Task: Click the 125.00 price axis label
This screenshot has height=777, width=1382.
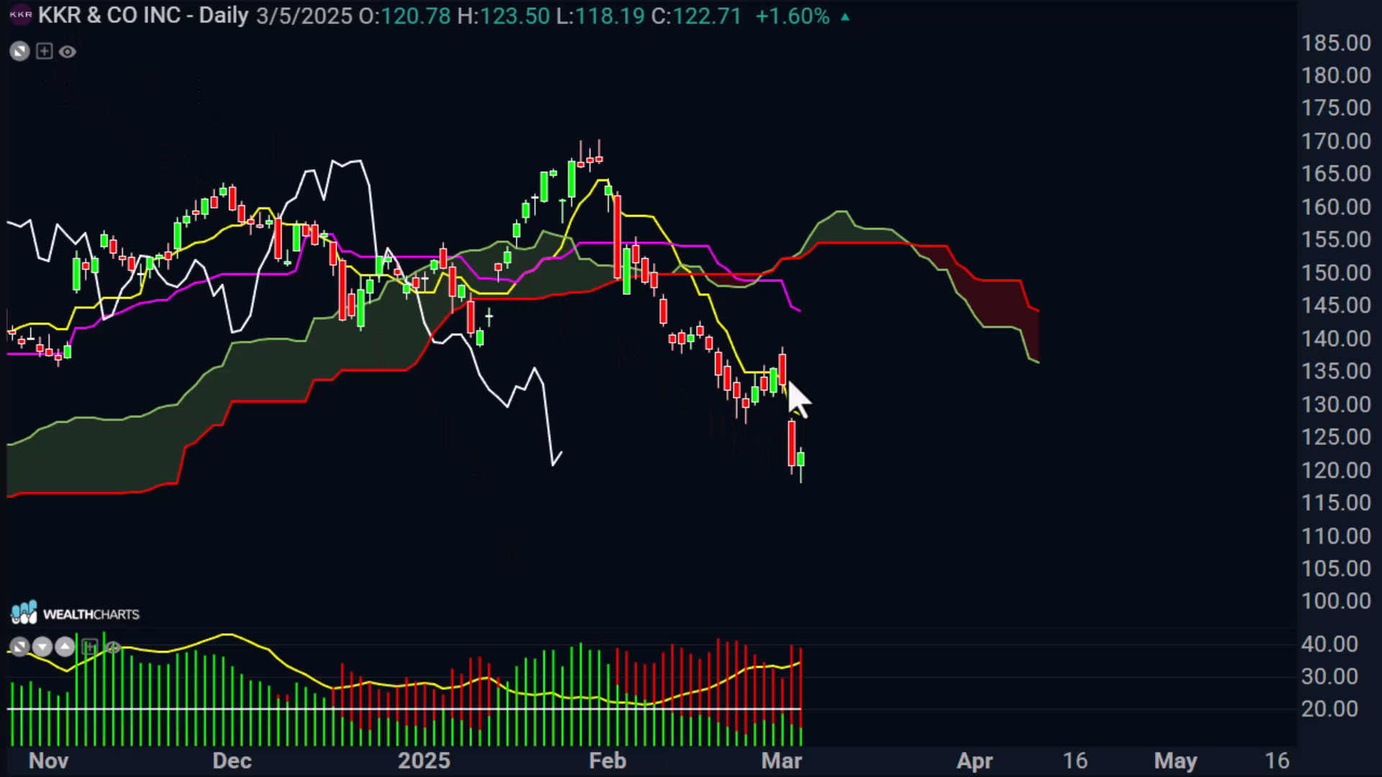Action: 1336,437
